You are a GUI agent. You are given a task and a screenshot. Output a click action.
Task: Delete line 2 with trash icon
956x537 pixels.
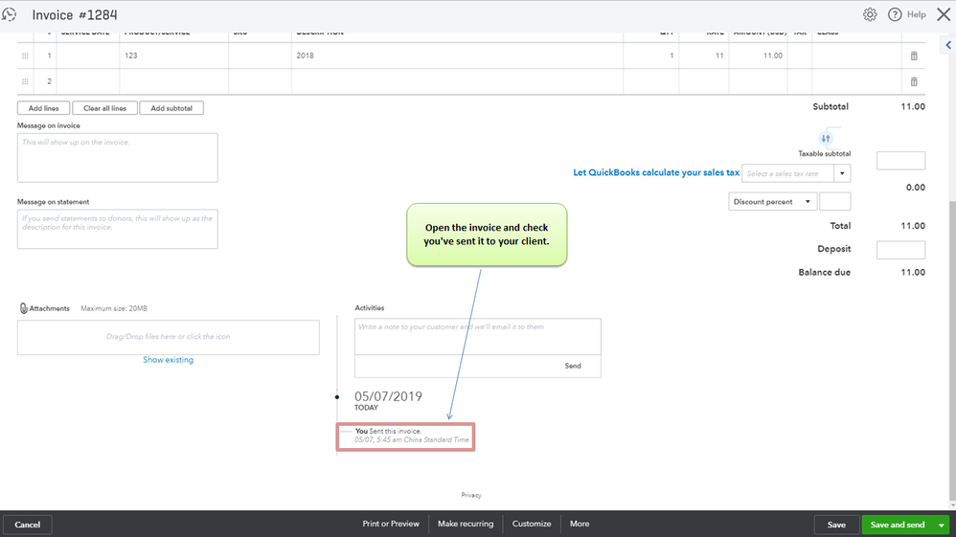click(913, 81)
